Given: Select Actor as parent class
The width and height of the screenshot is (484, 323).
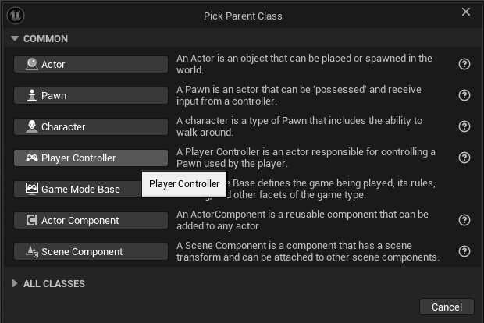Looking at the screenshot, I should (91, 64).
